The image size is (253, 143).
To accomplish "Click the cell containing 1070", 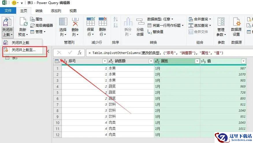I will pos(223,74).
